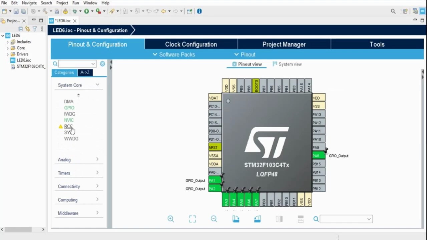Close the LED6.ioc editor tab

point(75,21)
